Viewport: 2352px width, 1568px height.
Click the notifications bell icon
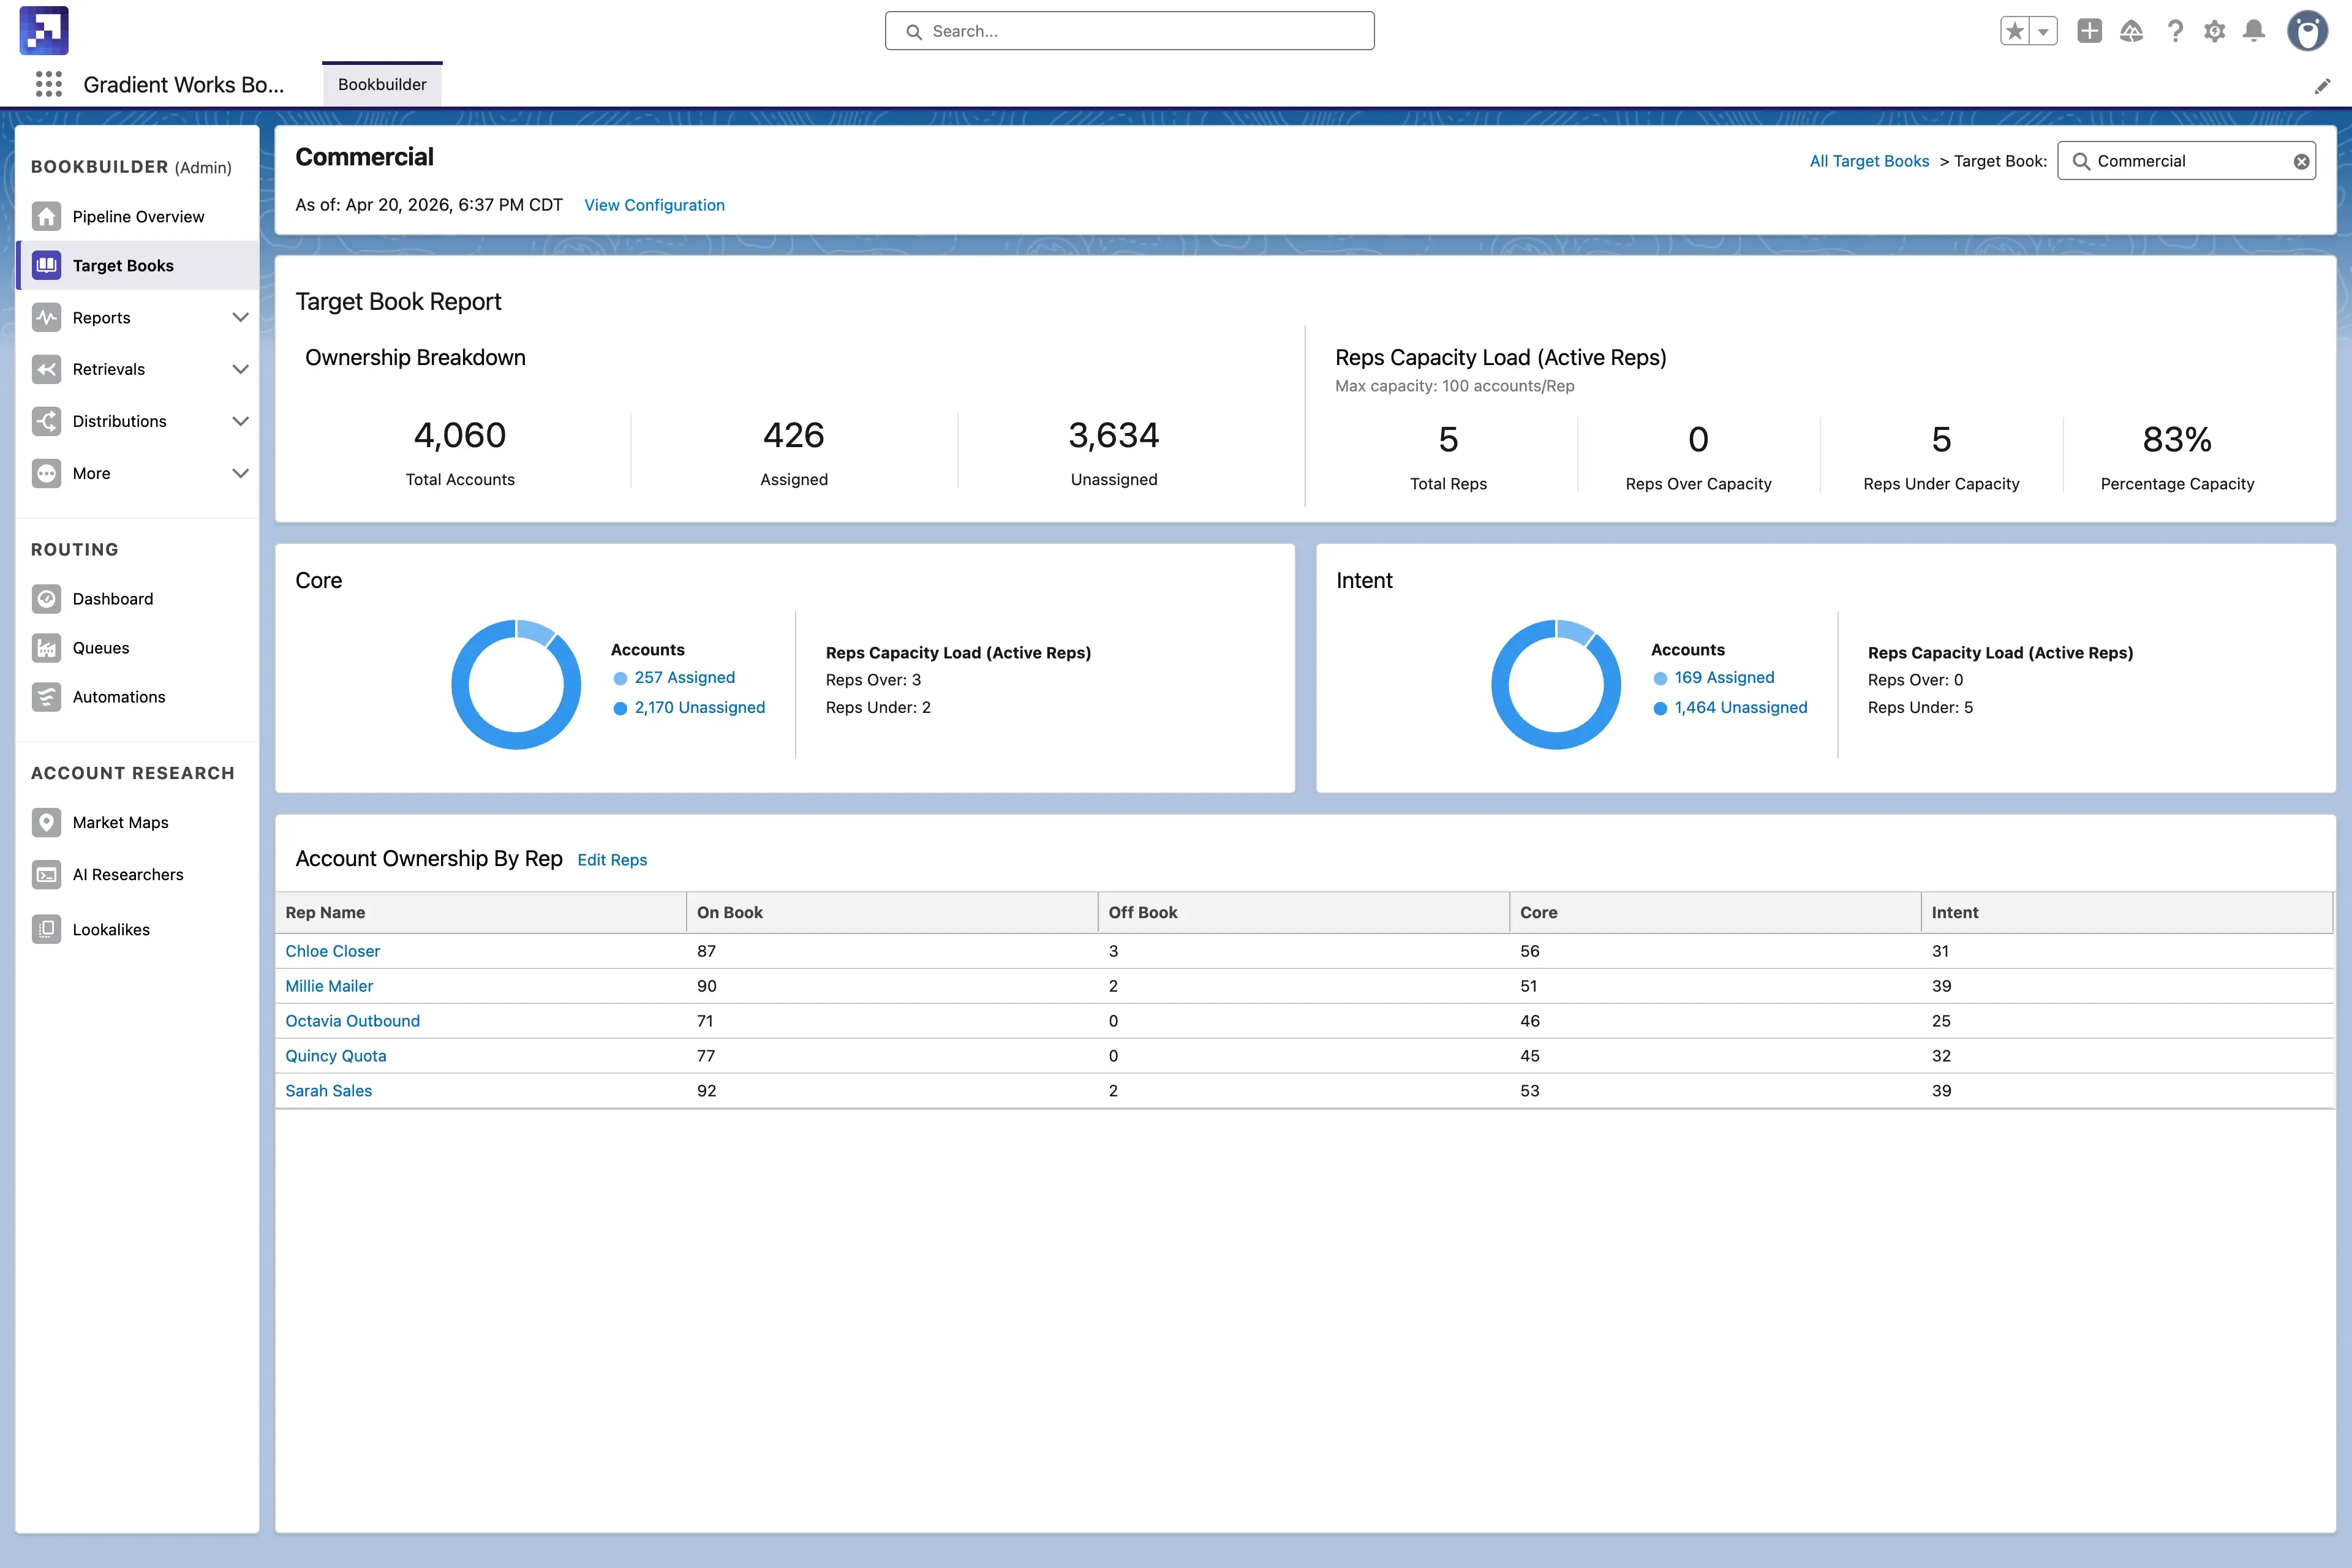(2253, 31)
